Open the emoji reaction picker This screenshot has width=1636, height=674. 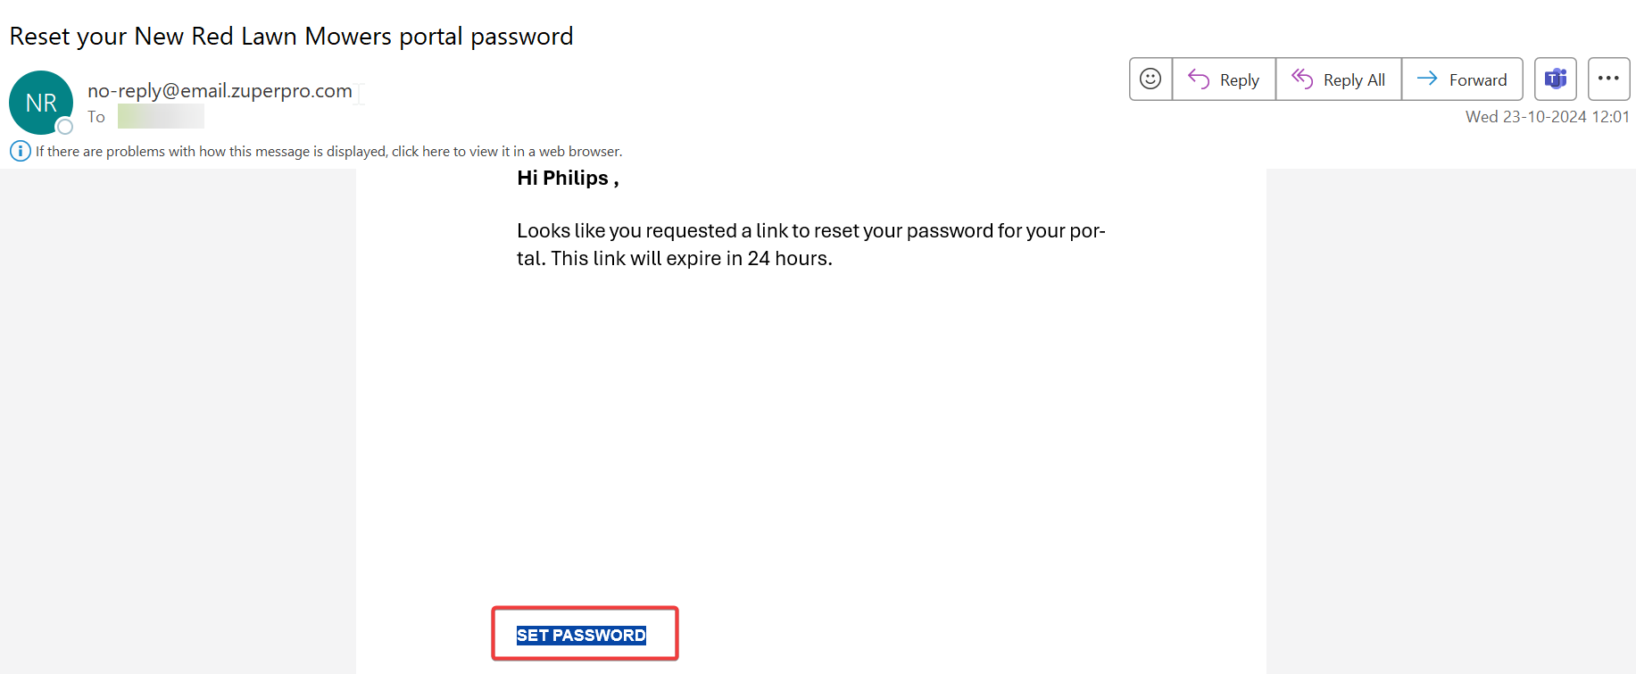[x=1150, y=79]
